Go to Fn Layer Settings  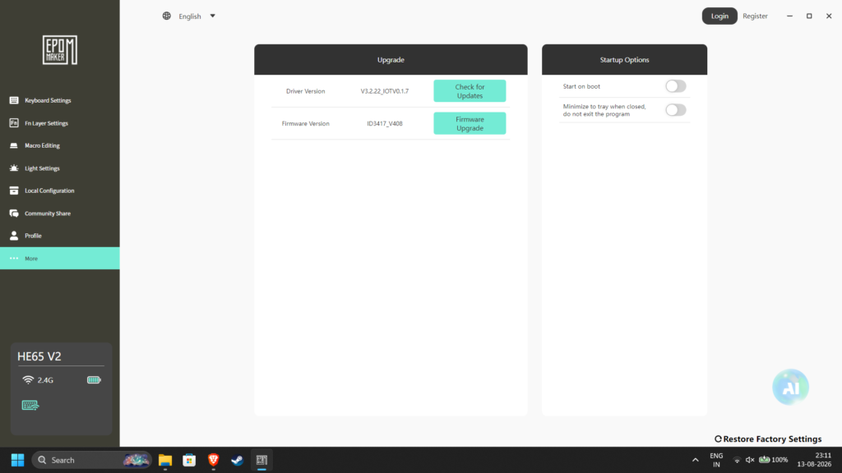coord(46,123)
